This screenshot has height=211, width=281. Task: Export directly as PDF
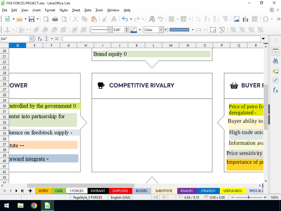point(46,19)
